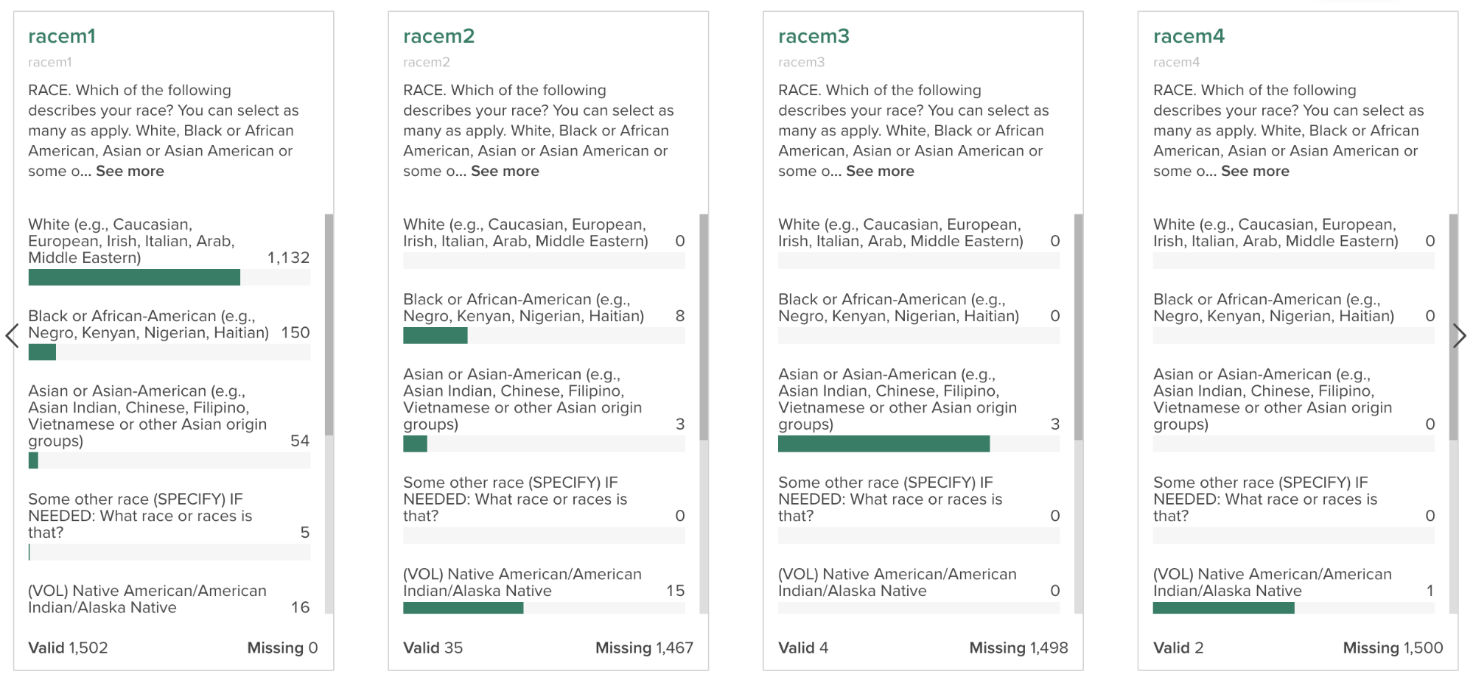Open the racem4 variable title

click(x=1189, y=36)
